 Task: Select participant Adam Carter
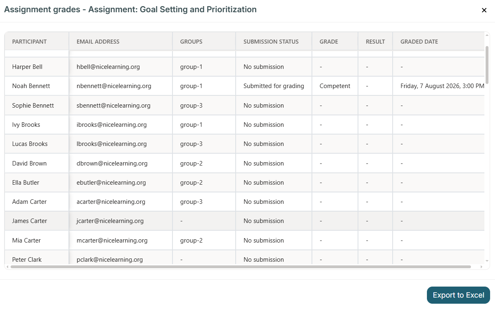29,202
